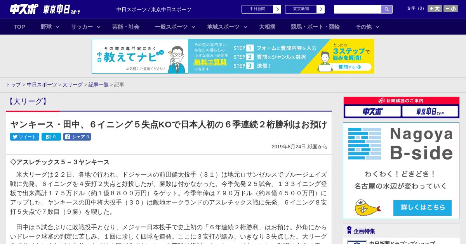Screen dimensions: 466x244
Task: Expand the 地域スポーツ dropdown chevron
Action: 245,27
